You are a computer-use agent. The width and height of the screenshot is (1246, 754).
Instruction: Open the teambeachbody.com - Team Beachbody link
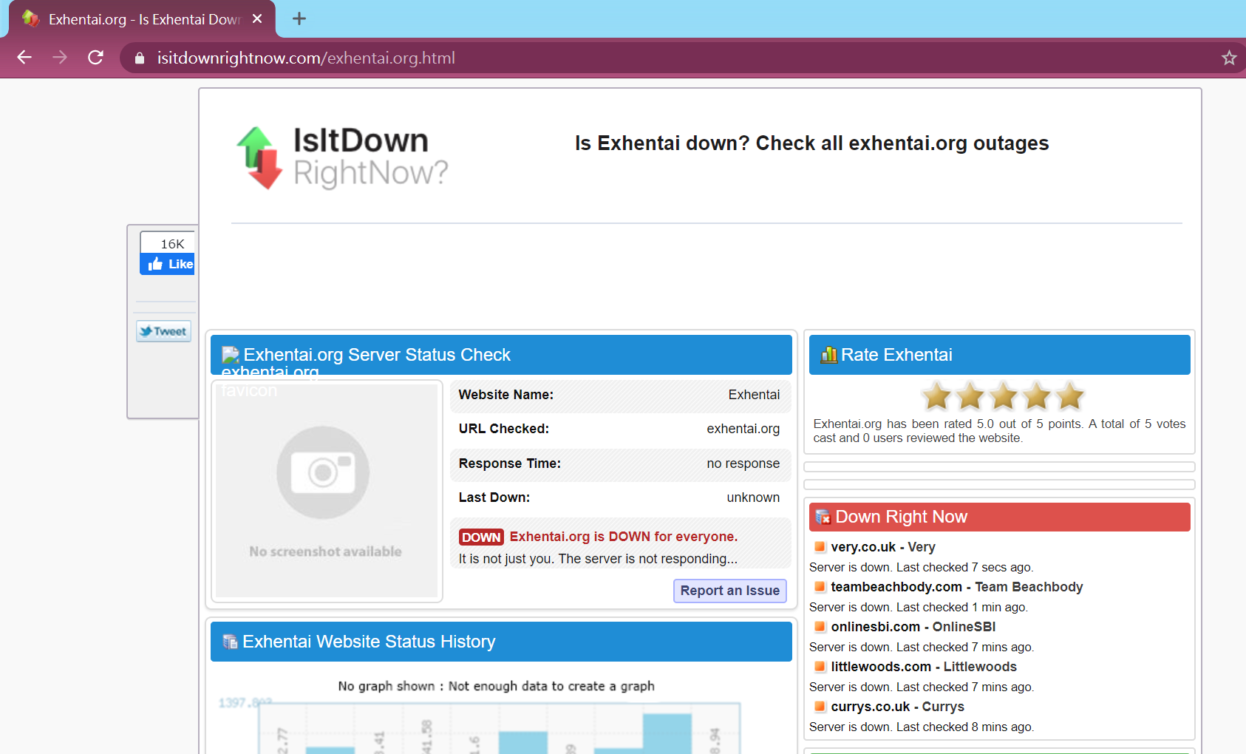click(x=957, y=587)
